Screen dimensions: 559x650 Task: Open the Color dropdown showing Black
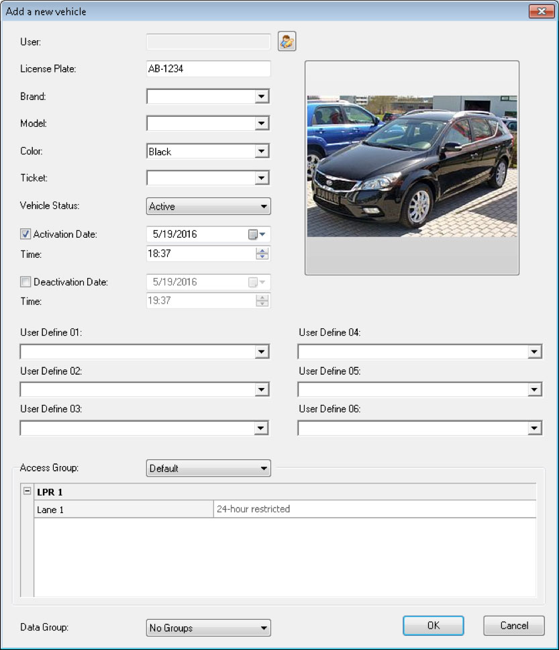pos(261,151)
